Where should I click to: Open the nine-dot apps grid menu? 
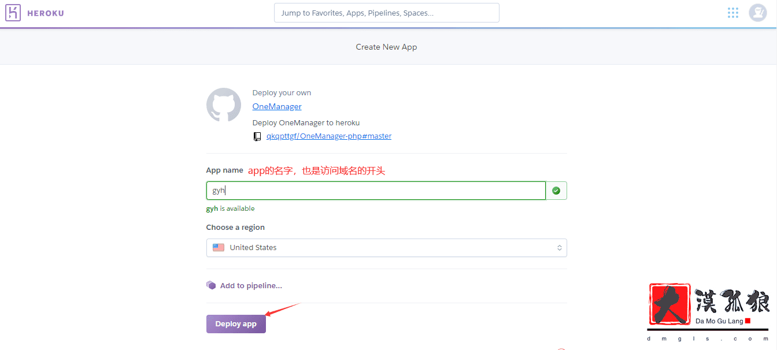tap(733, 13)
